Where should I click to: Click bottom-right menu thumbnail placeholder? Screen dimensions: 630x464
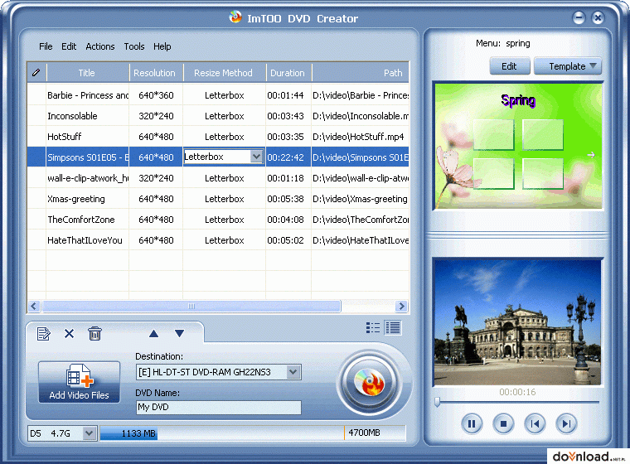click(543, 173)
